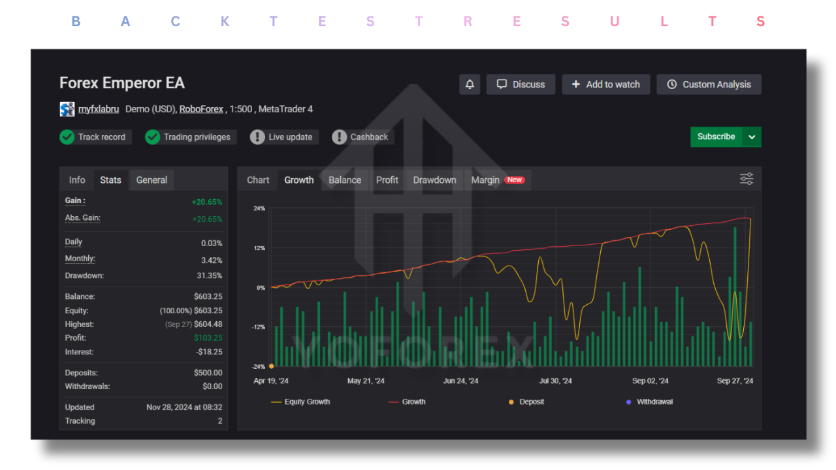Open the chart display settings icon
This screenshot has height=470, width=836.
point(746,178)
